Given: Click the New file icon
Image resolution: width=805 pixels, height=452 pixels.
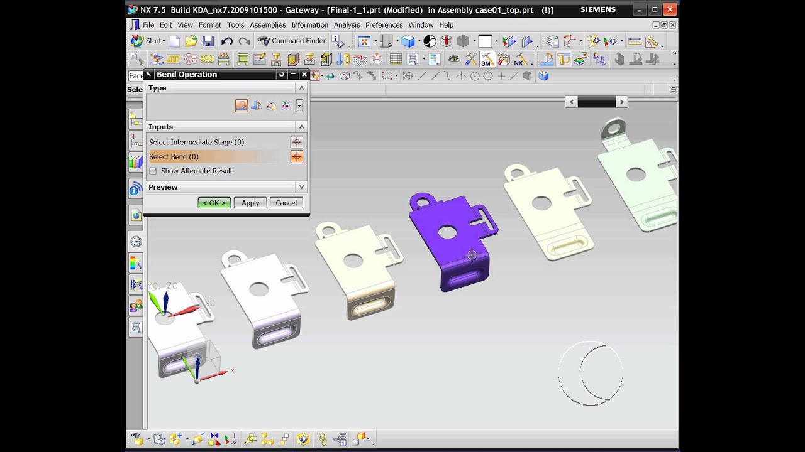Looking at the screenshot, I should tap(175, 41).
